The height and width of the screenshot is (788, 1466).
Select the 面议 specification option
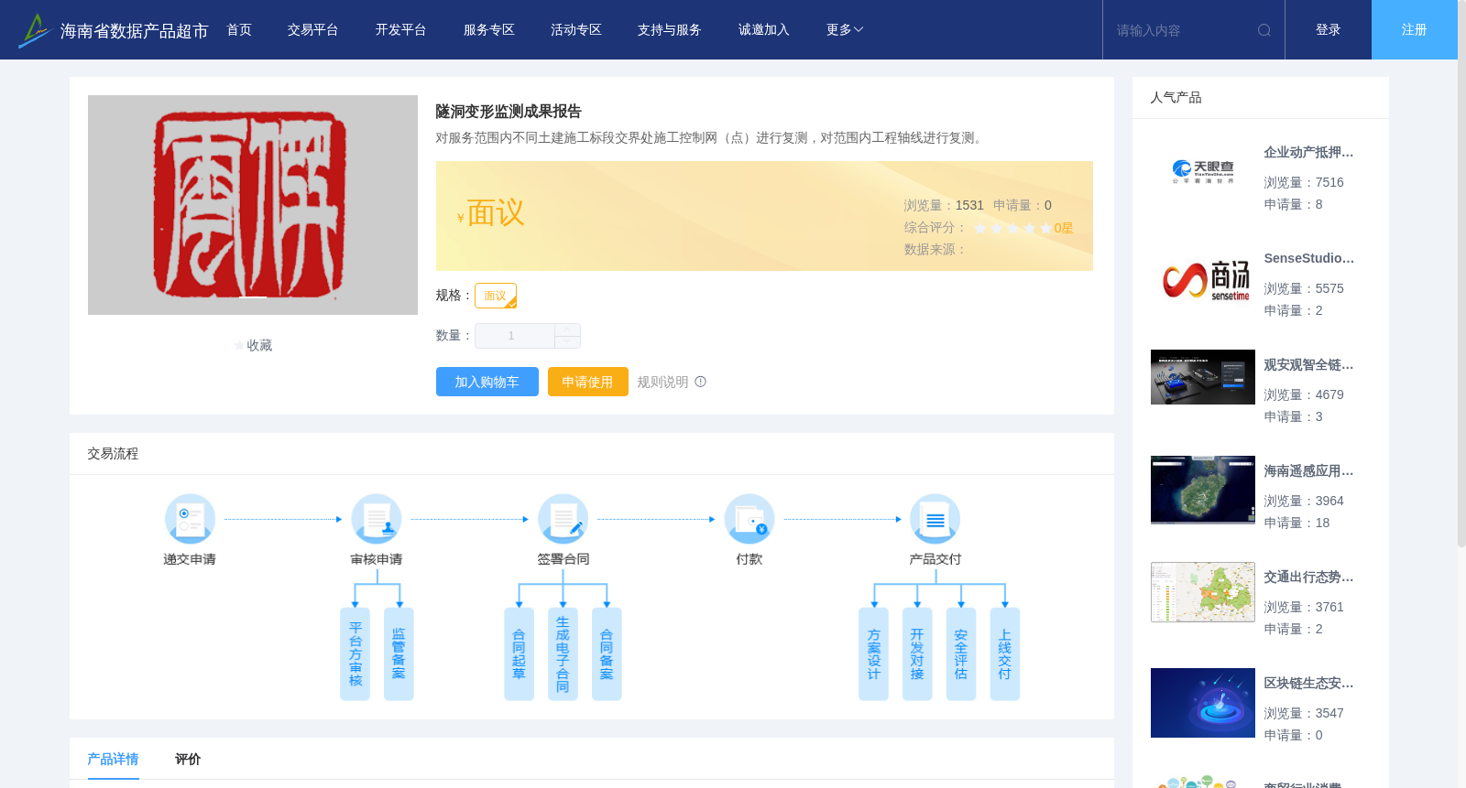point(496,296)
